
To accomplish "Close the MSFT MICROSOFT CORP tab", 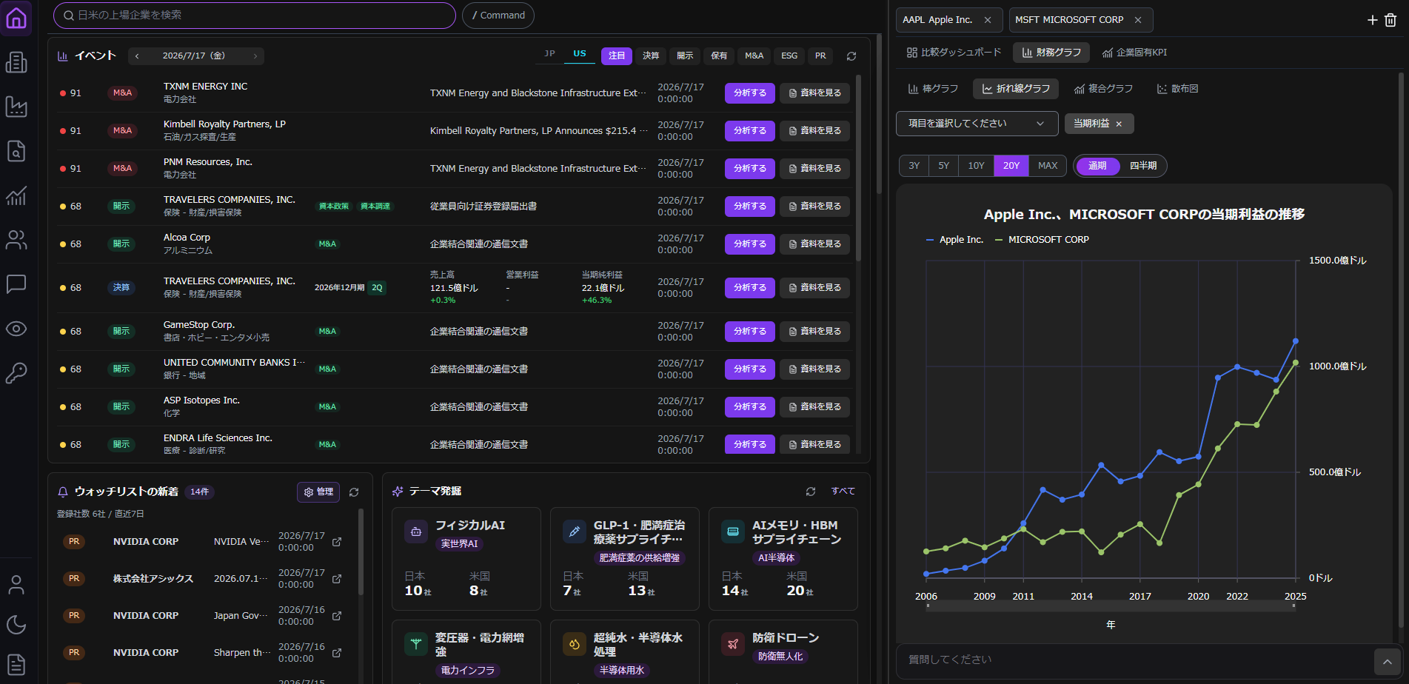I will point(1138,20).
